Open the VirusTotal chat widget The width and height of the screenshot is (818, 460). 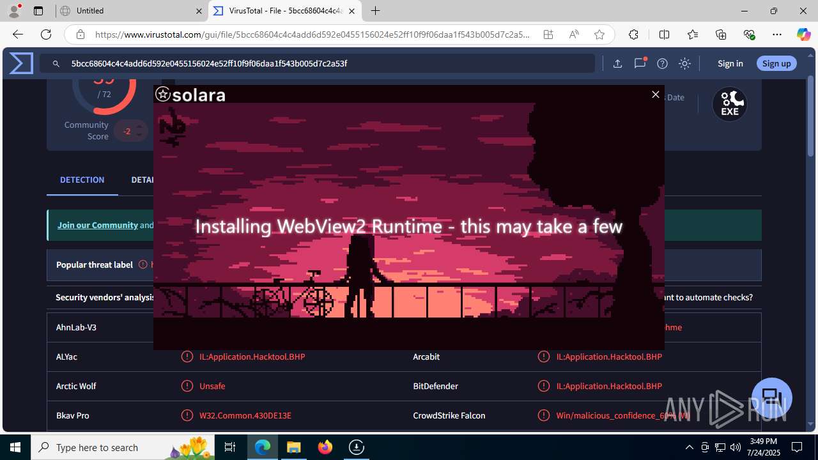click(772, 397)
